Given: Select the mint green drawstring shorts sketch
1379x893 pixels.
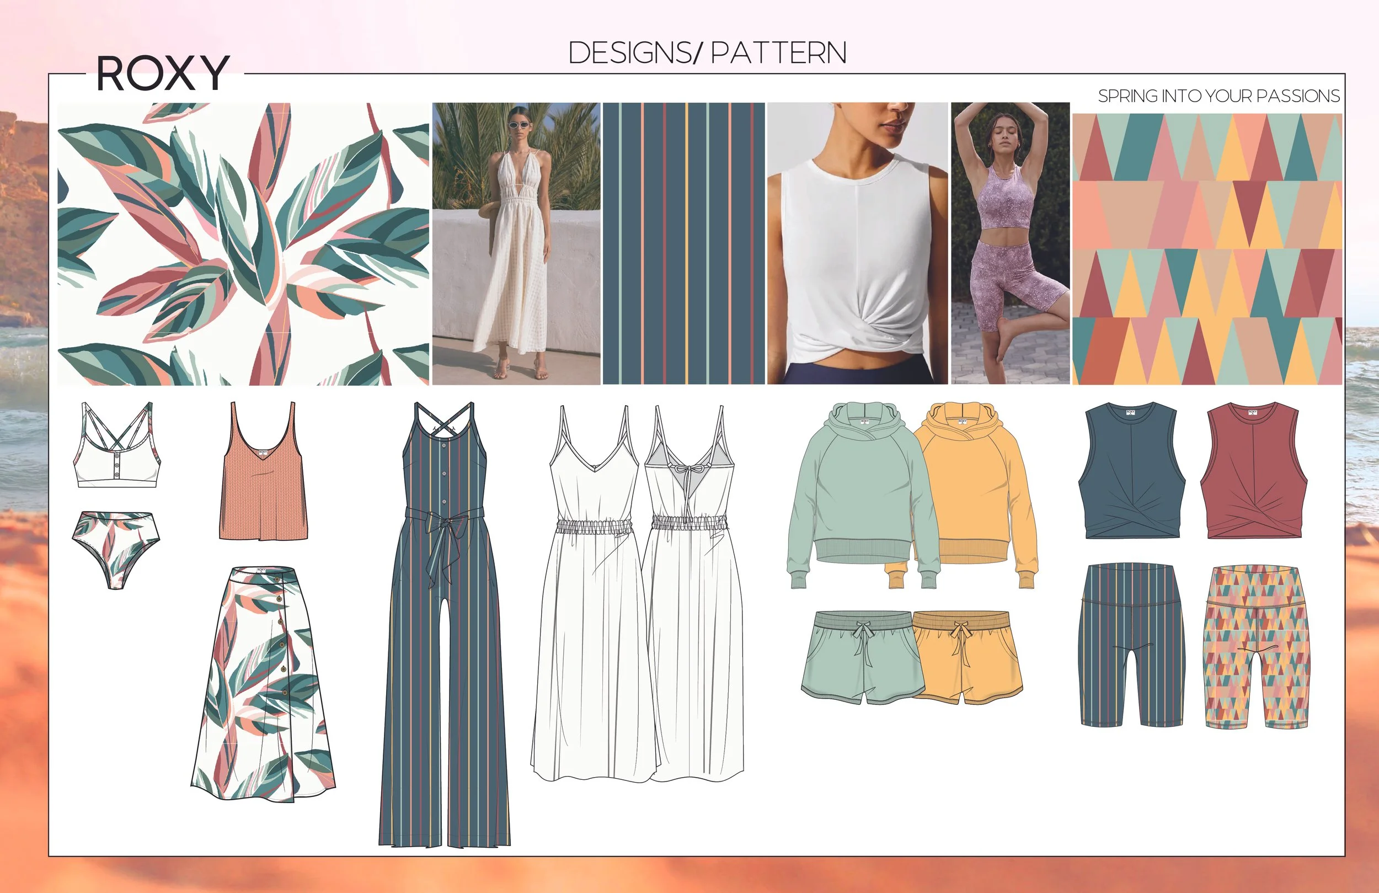Looking at the screenshot, I should (x=863, y=658).
